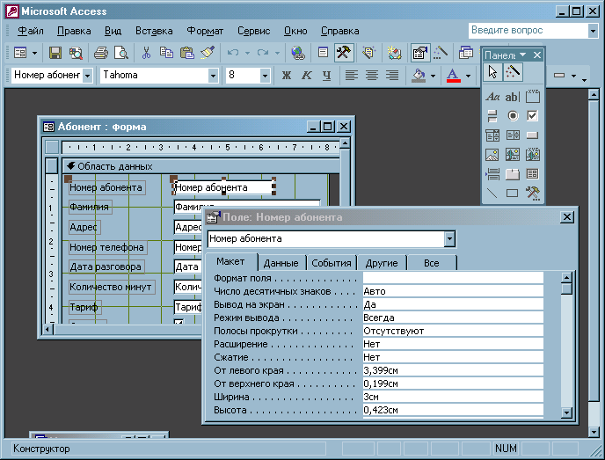Viewport: 605px width, 460px height.
Task: Open Print Preview from toolbar
Action: click(121, 53)
